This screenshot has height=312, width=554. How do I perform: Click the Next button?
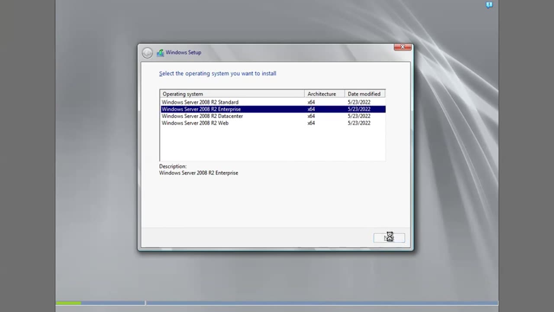389,237
